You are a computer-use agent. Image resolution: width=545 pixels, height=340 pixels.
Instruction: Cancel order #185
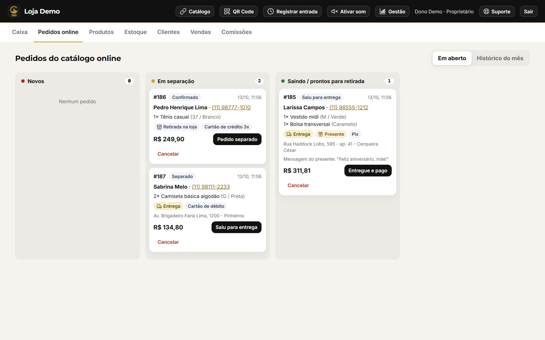tap(298, 185)
